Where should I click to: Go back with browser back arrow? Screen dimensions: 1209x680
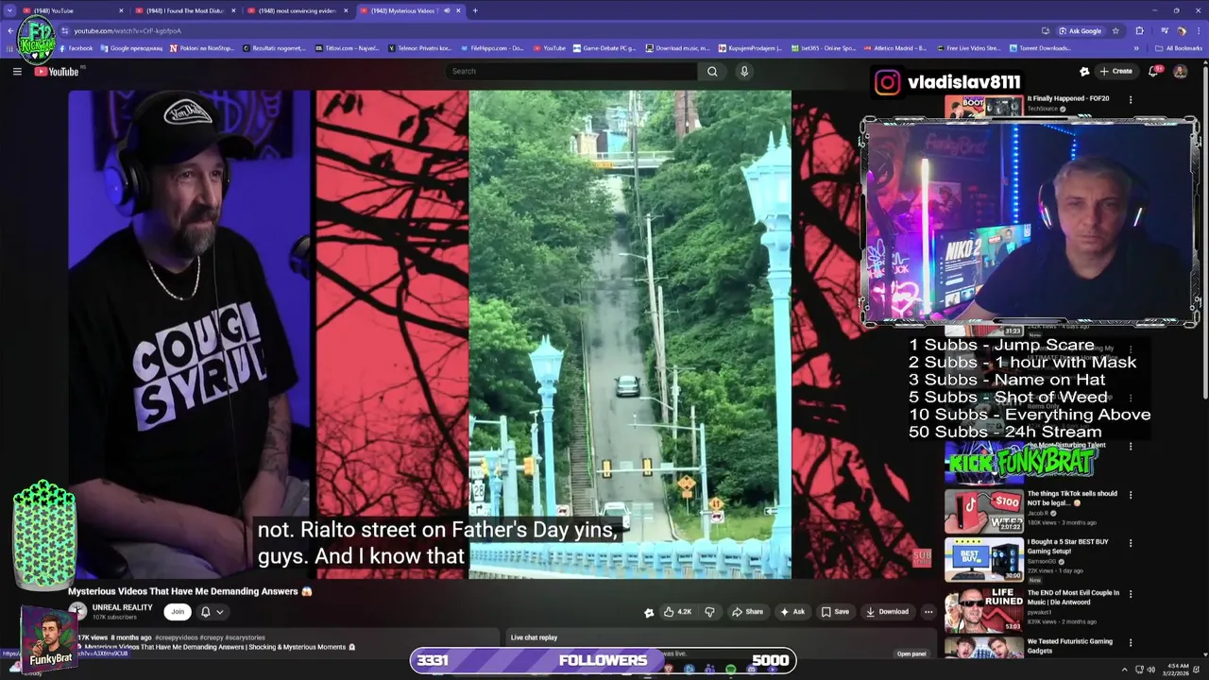click(10, 30)
